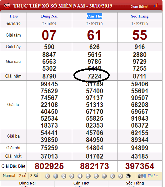The image size is (165, 187).
Task: Switch to Normal display mode
Action: pos(9,176)
